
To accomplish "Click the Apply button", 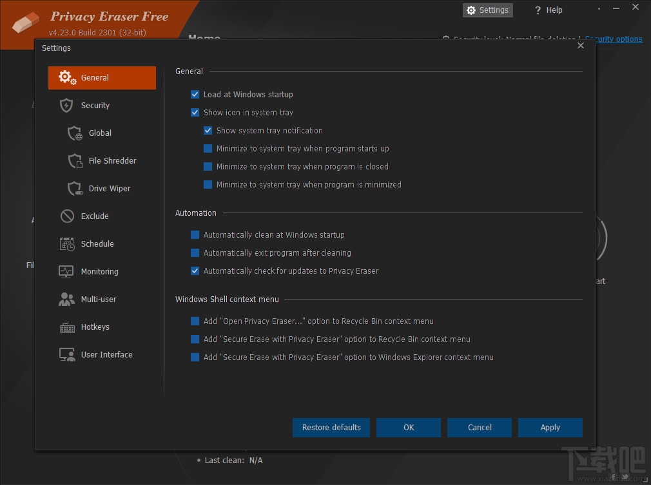I will tap(550, 428).
